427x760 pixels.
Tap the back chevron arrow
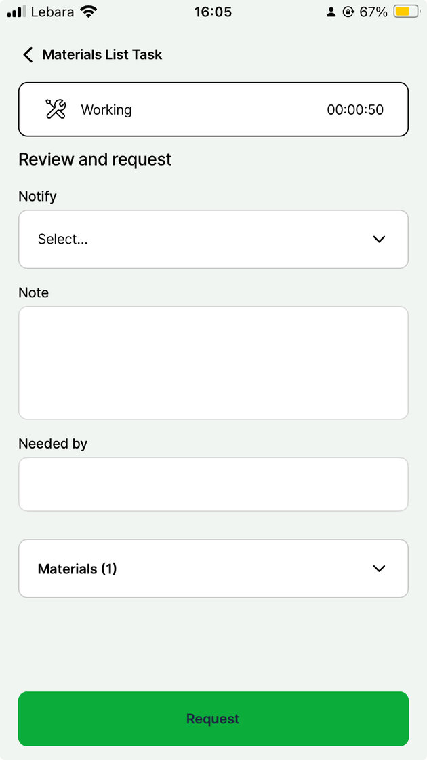[28, 55]
